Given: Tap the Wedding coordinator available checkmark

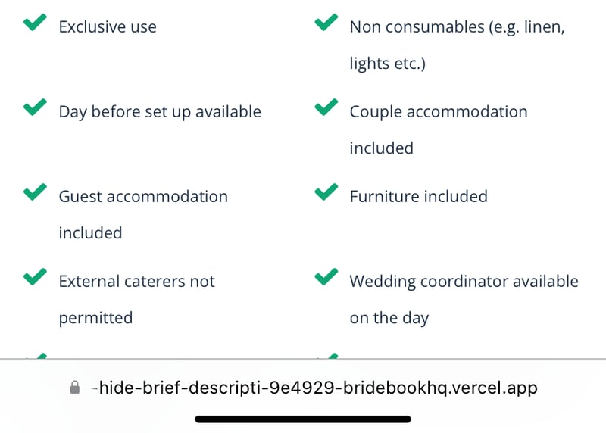Looking at the screenshot, I should pyautogui.click(x=326, y=278).
